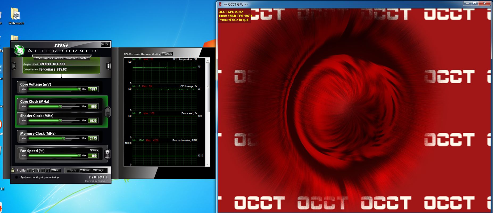Open the fan User Define button
The image size is (493, 213).
tap(107, 154)
